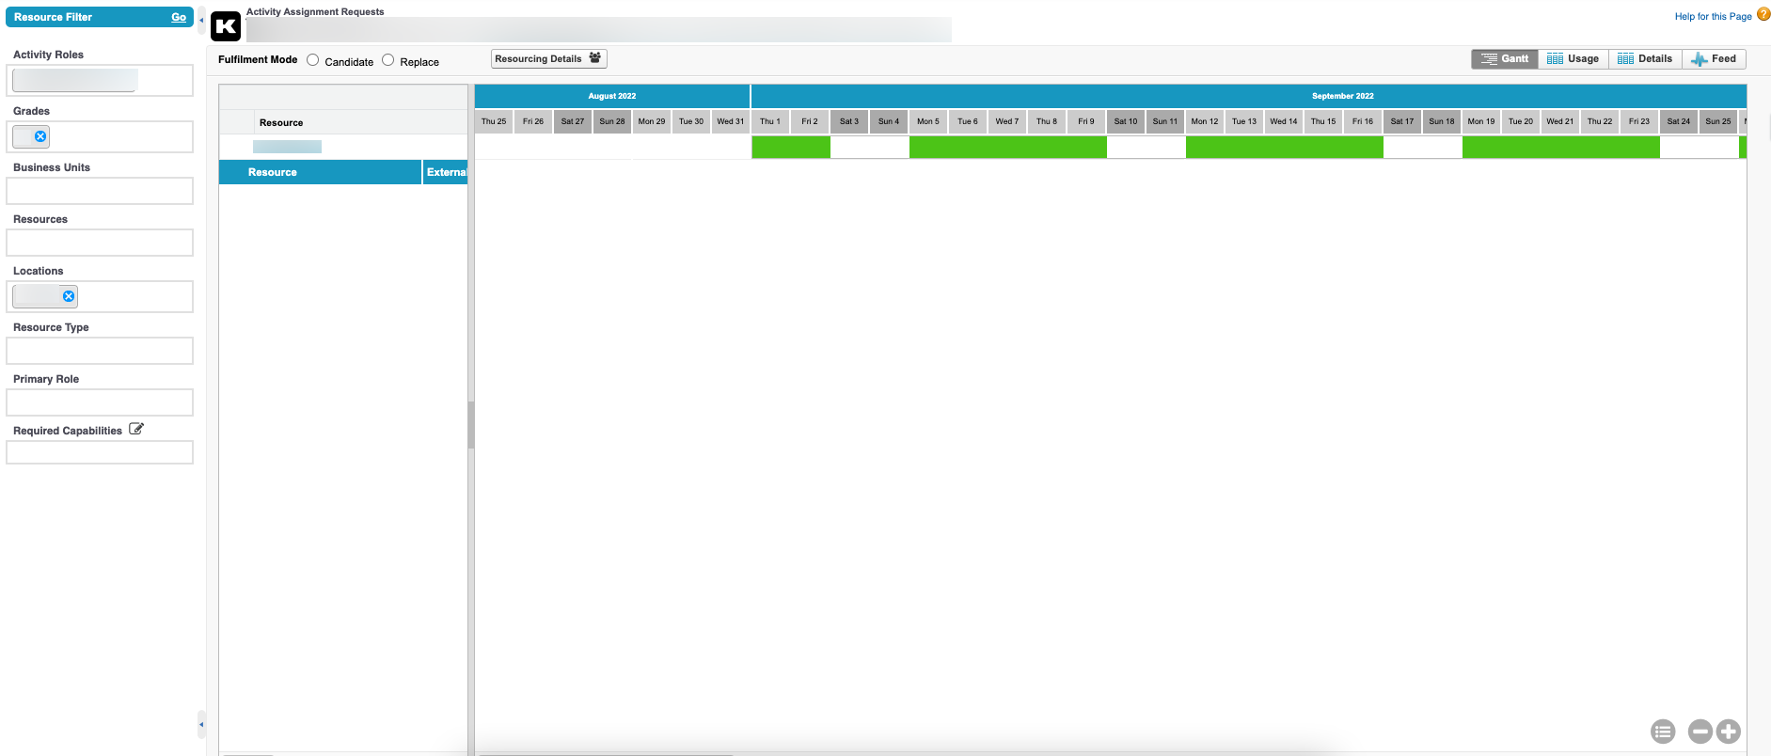Select the External column header
This screenshot has width=1771, height=756.
point(446,172)
